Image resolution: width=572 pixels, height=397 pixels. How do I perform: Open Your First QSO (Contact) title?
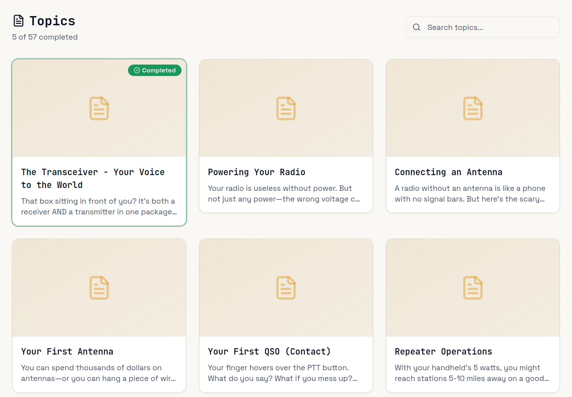[269, 351]
